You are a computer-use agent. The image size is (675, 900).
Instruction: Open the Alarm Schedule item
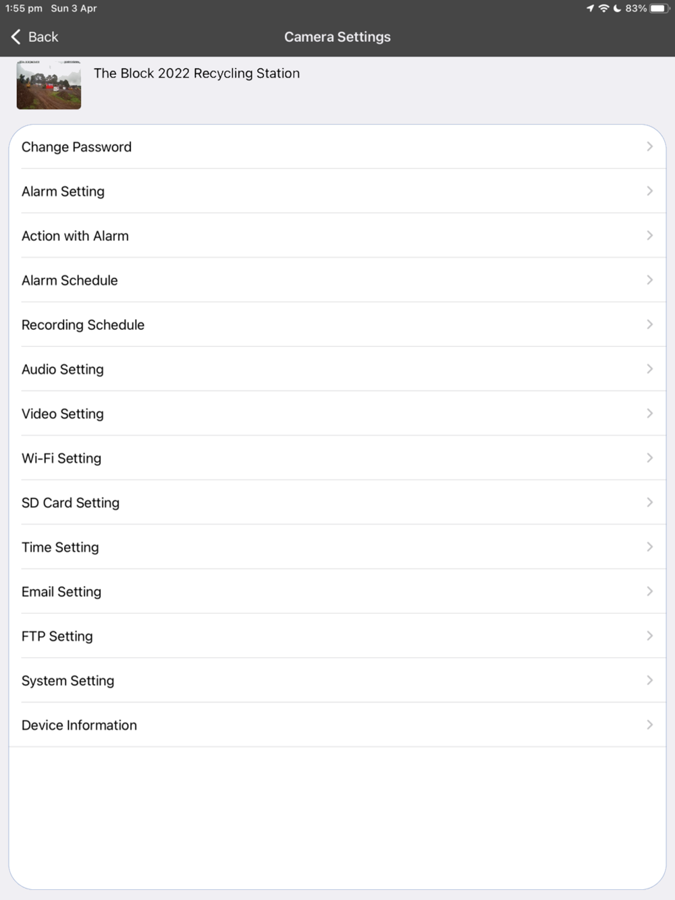[x=70, y=280]
